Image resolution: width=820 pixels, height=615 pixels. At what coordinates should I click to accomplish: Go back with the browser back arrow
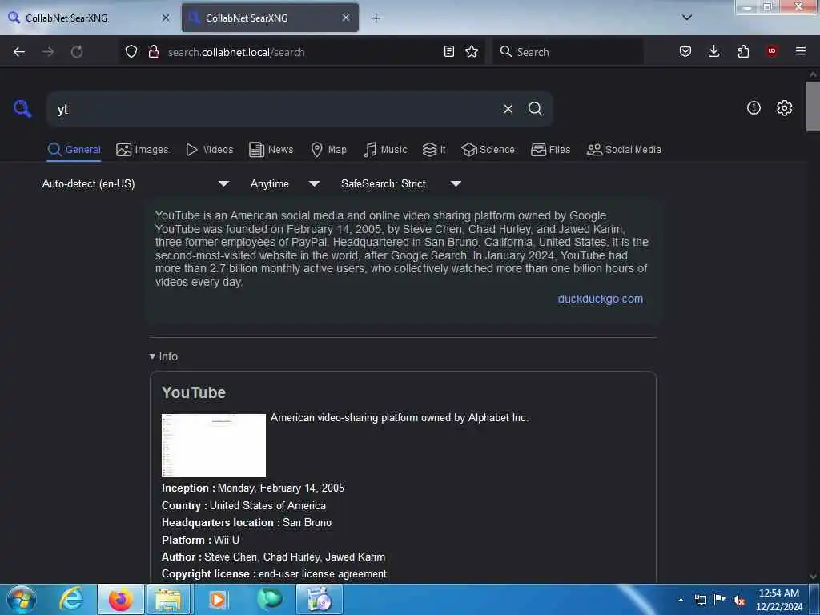[19, 52]
